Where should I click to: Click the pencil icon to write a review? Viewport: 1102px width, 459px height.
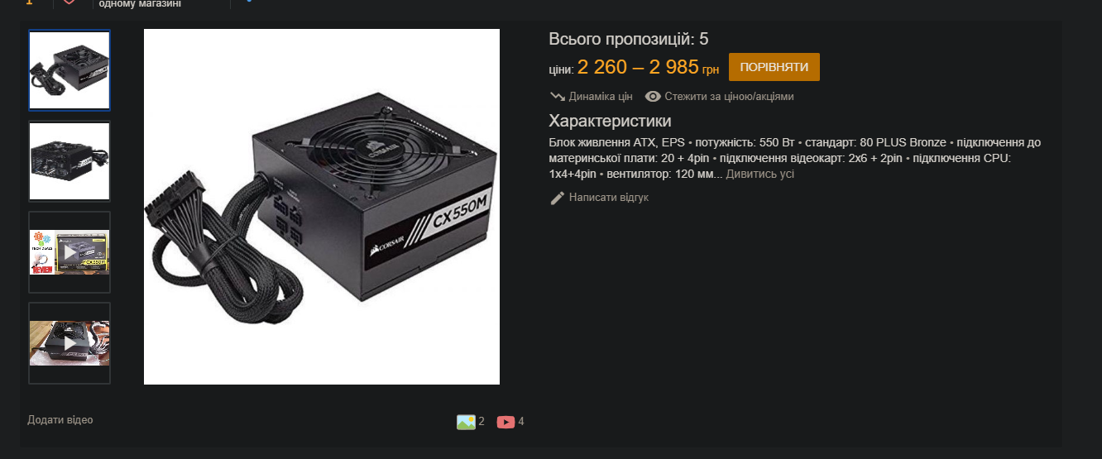pyautogui.click(x=558, y=198)
